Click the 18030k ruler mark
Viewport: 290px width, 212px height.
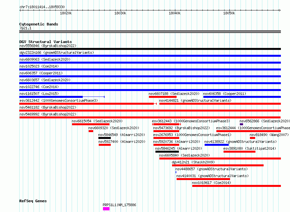tap(120, 13)
